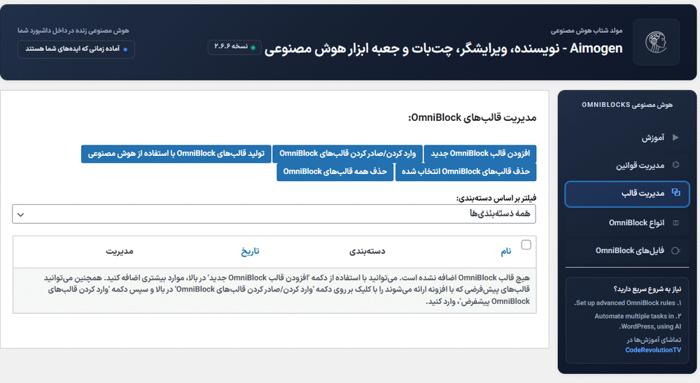Select the مدیریت قالب menu item
The width and height of the screenshot is (700, 383).
coord(627,194)
